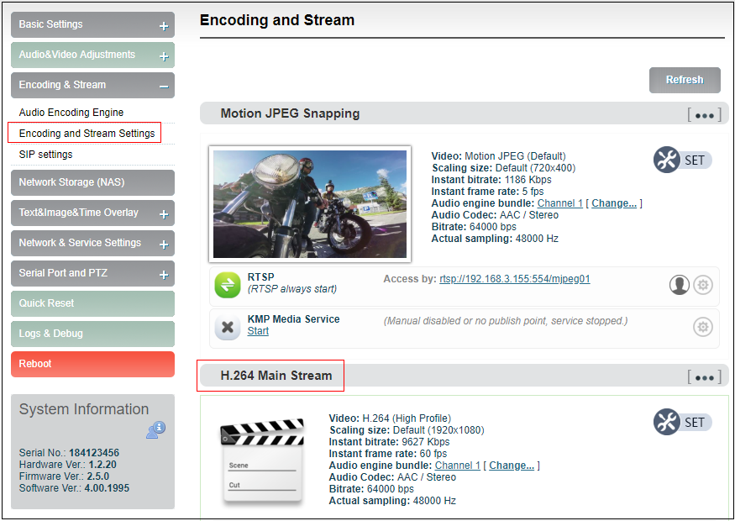Viewport: 735px width, 521px height.
Task: Click the System Information user info icon
Action: coord(155,429)
